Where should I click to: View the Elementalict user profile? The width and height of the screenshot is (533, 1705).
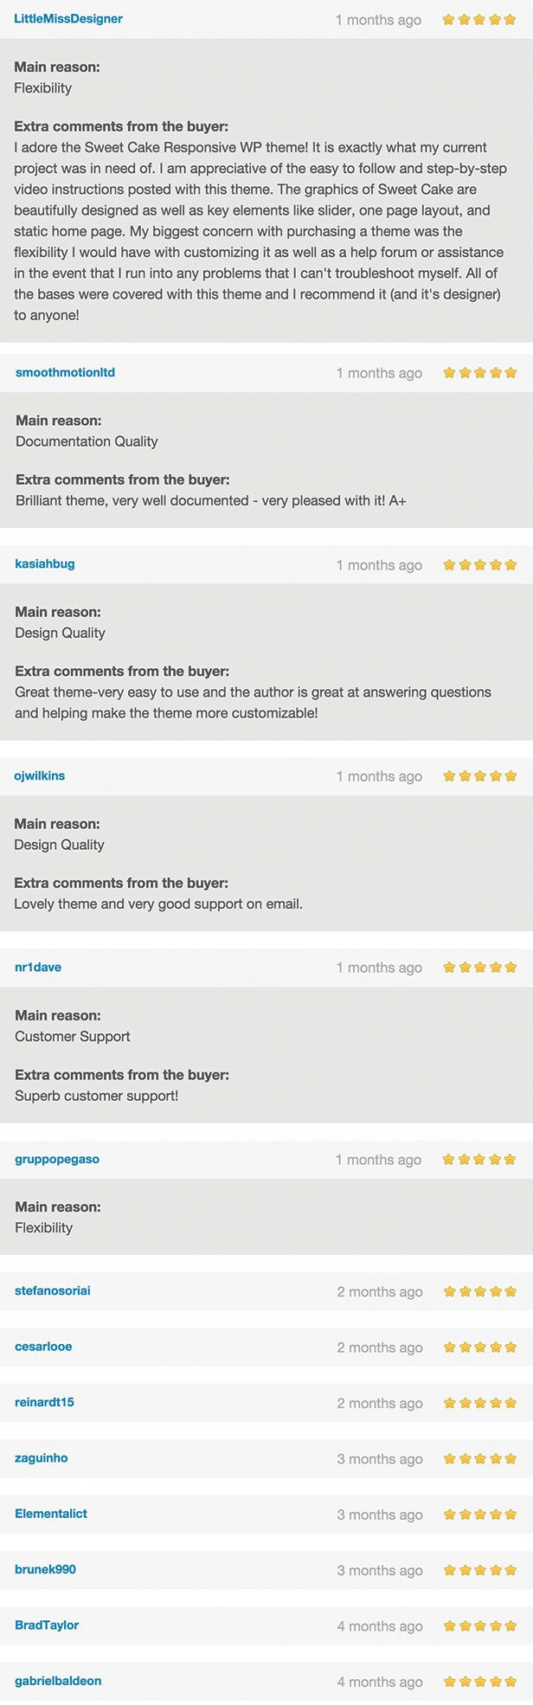coord(51,1514)
